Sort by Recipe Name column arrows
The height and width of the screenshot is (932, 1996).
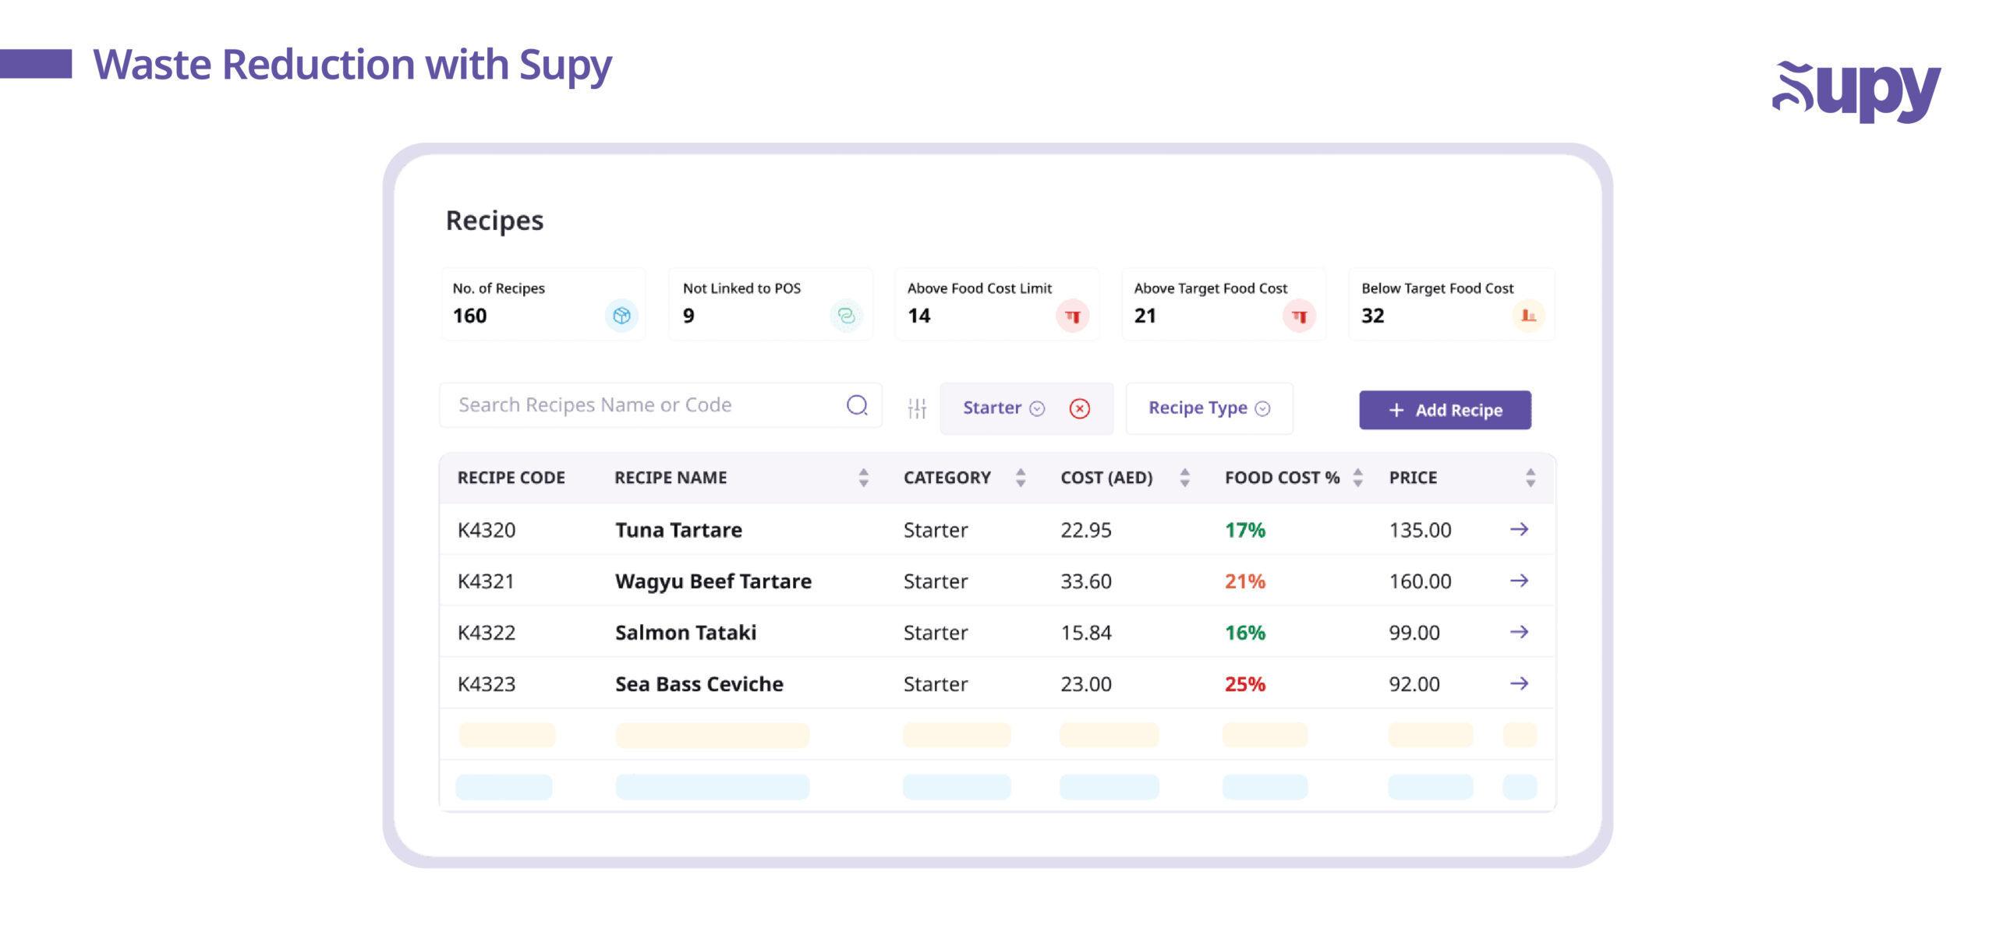pyautogui.click(x=863, y=478)
